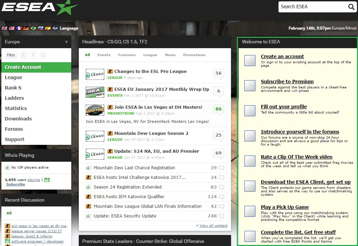
Task: Open League in the sidebar menu
Action: click(13, 77)
